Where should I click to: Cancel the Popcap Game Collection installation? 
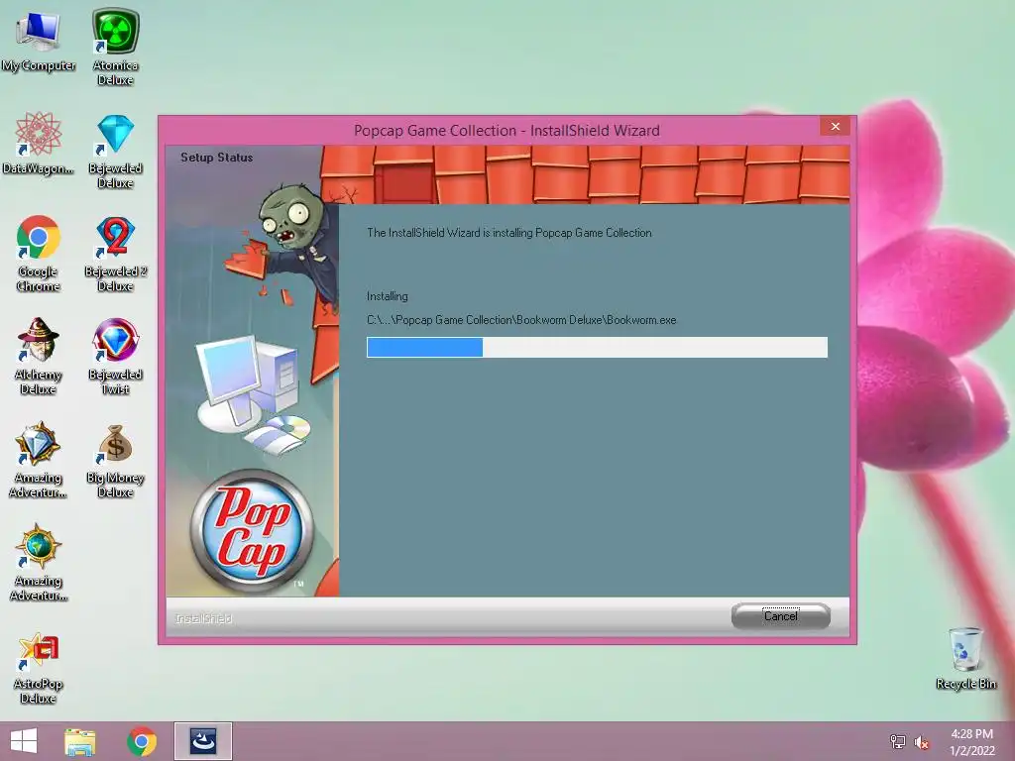[781, 616]
